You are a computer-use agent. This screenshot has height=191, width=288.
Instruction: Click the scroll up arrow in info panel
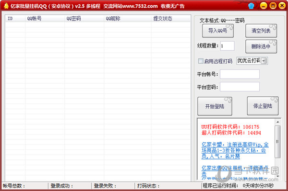(278, 122)
